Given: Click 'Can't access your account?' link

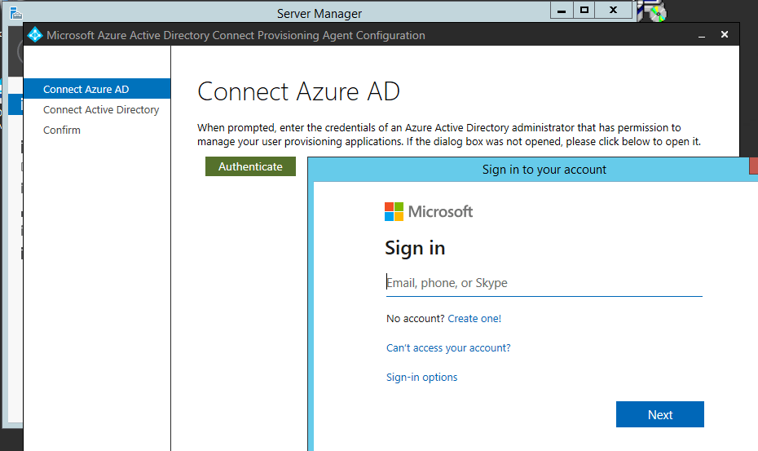Looking at the screenshot, I should [448, 348].
